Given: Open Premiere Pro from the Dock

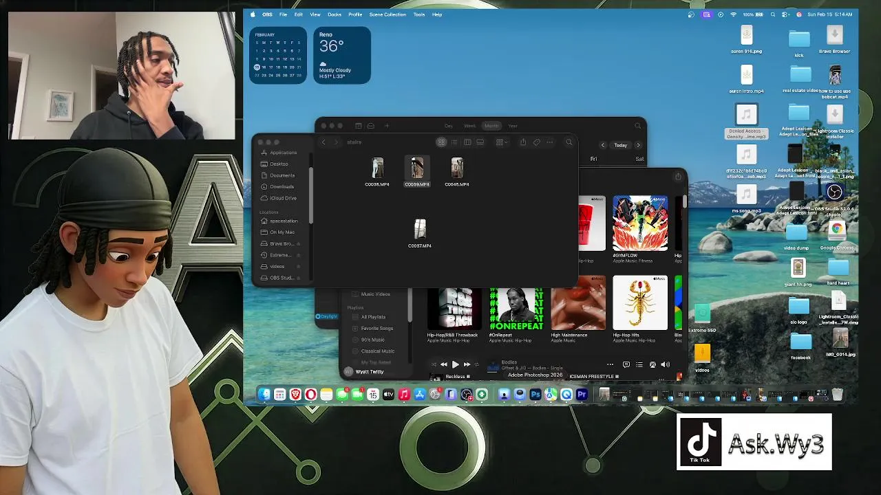Looking at the screenshot, I should click(582, 395).
